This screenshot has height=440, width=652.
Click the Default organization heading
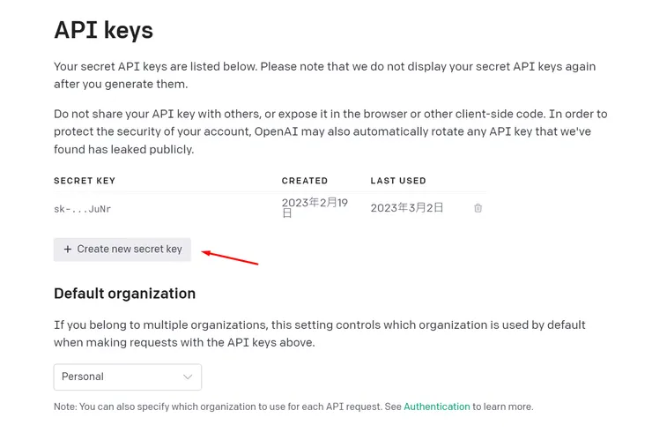point(124,293)
